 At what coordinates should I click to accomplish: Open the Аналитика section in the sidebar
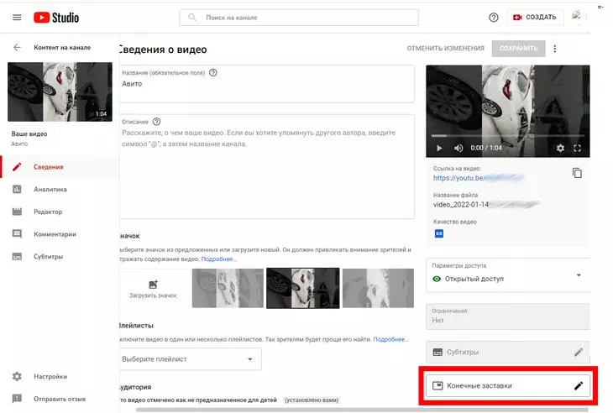point(50,190)
